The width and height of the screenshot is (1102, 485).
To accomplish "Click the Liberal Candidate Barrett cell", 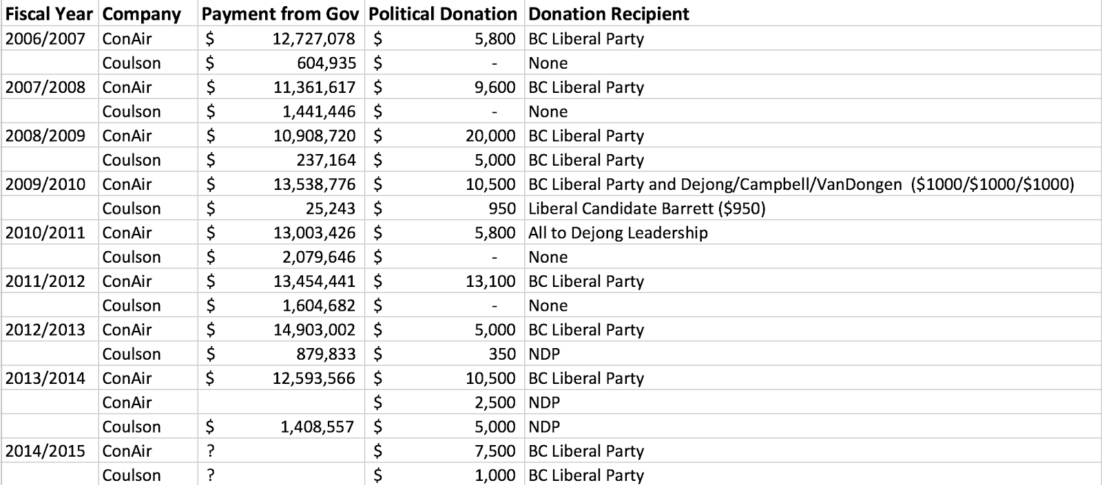I will coord(647,208).
